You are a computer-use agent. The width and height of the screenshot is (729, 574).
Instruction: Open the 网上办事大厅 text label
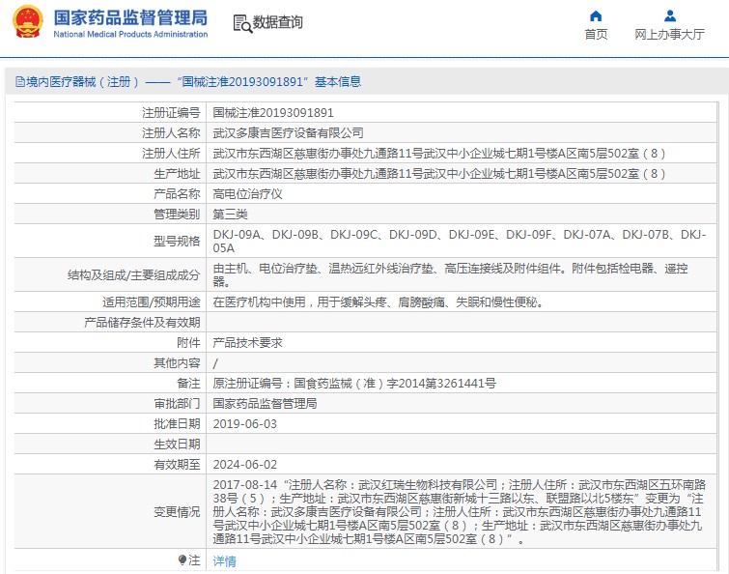pos(669,35)
